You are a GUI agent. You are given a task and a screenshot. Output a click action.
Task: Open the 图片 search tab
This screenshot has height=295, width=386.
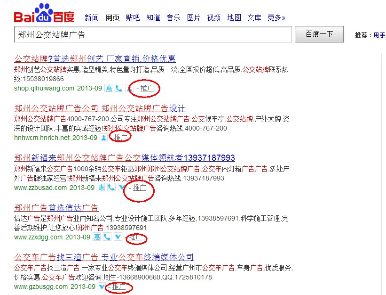(194, 18)
